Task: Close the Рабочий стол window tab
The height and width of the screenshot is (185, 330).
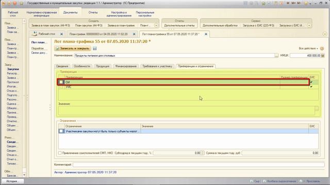Action: (x=61, y=34)
